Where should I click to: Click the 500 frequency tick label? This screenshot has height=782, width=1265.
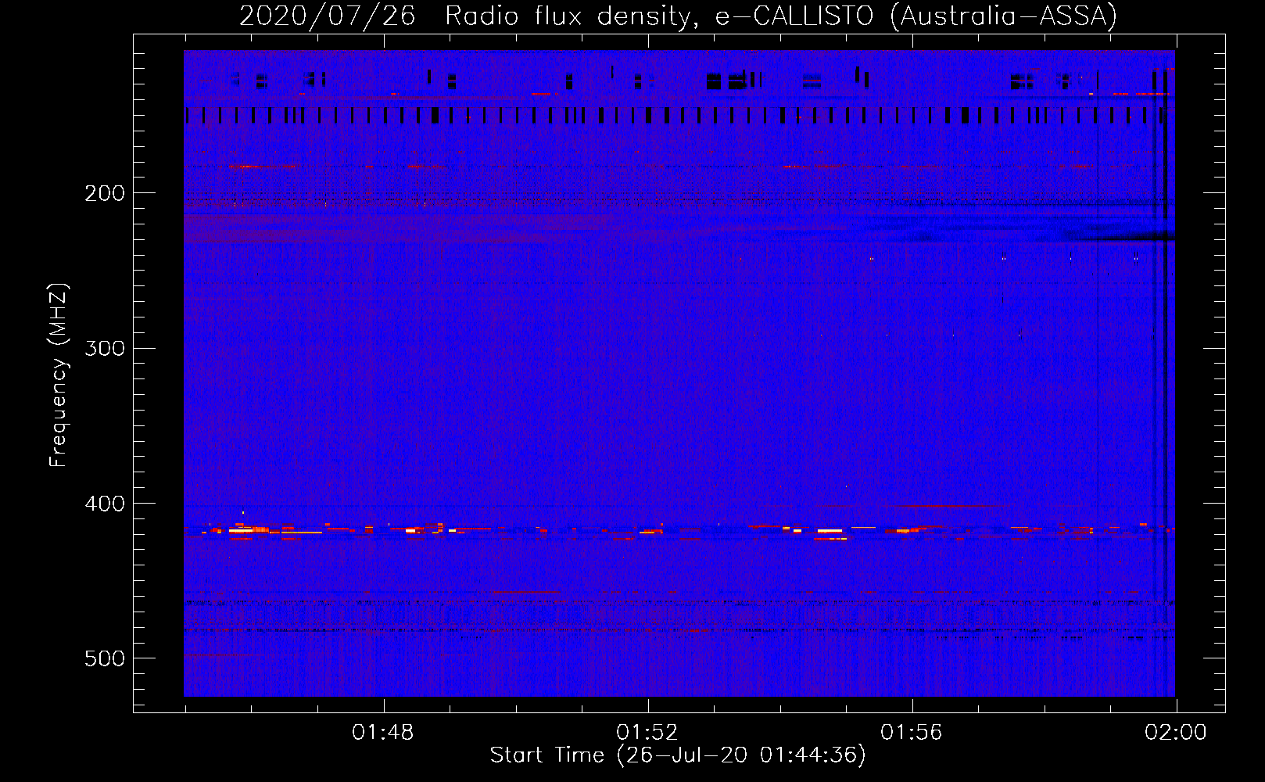pyautogui.click(x=105, y=658)
